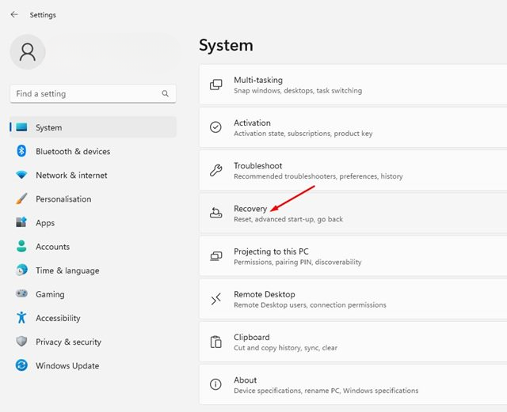
Task: Open Bluetooth & devices icon
Action: click(21, 151)
